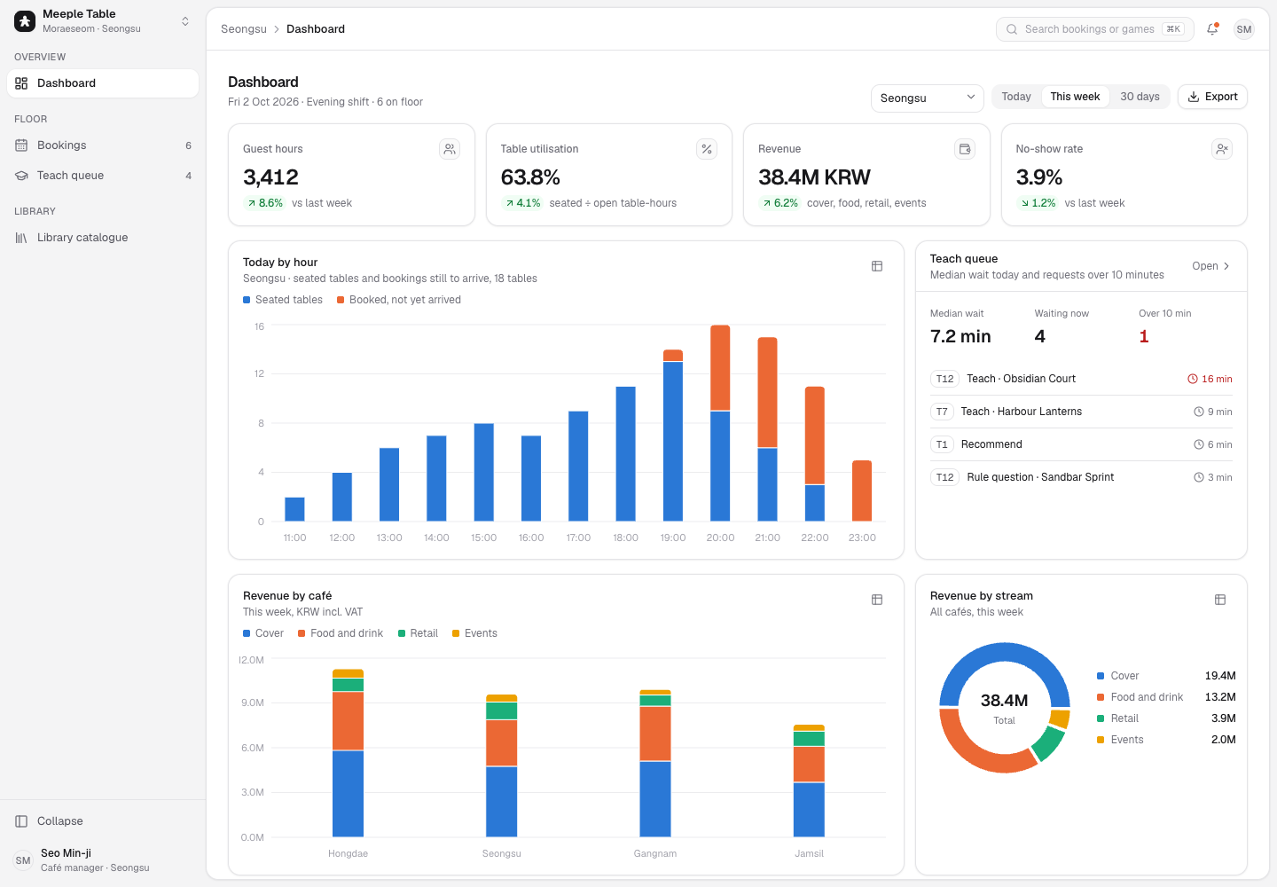The width and height of the screenshot is (1277, 887).
Task: Expand the Meeple Table workspace switcher
Action: (103, 21)
